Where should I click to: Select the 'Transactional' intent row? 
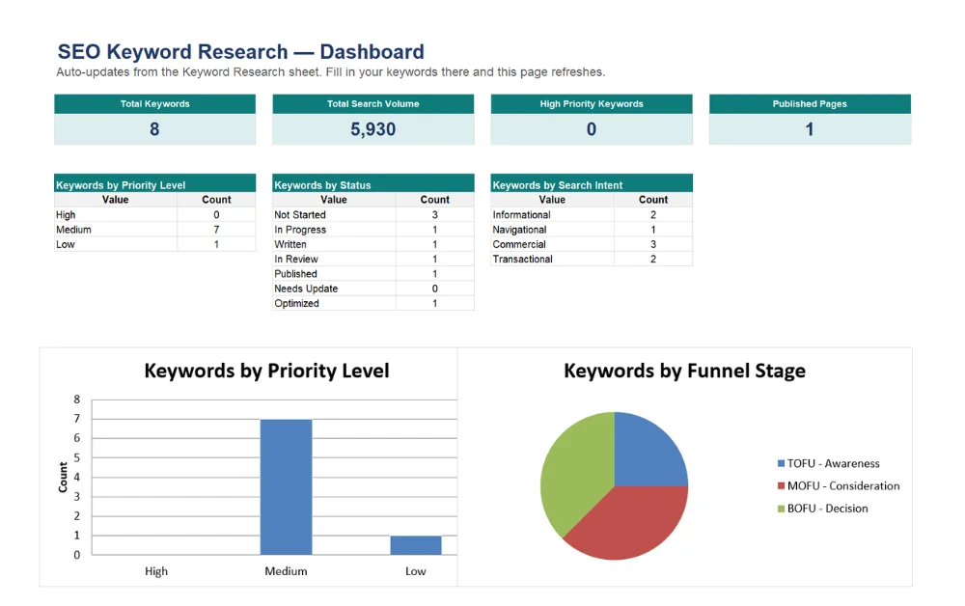tap(592, 259)
